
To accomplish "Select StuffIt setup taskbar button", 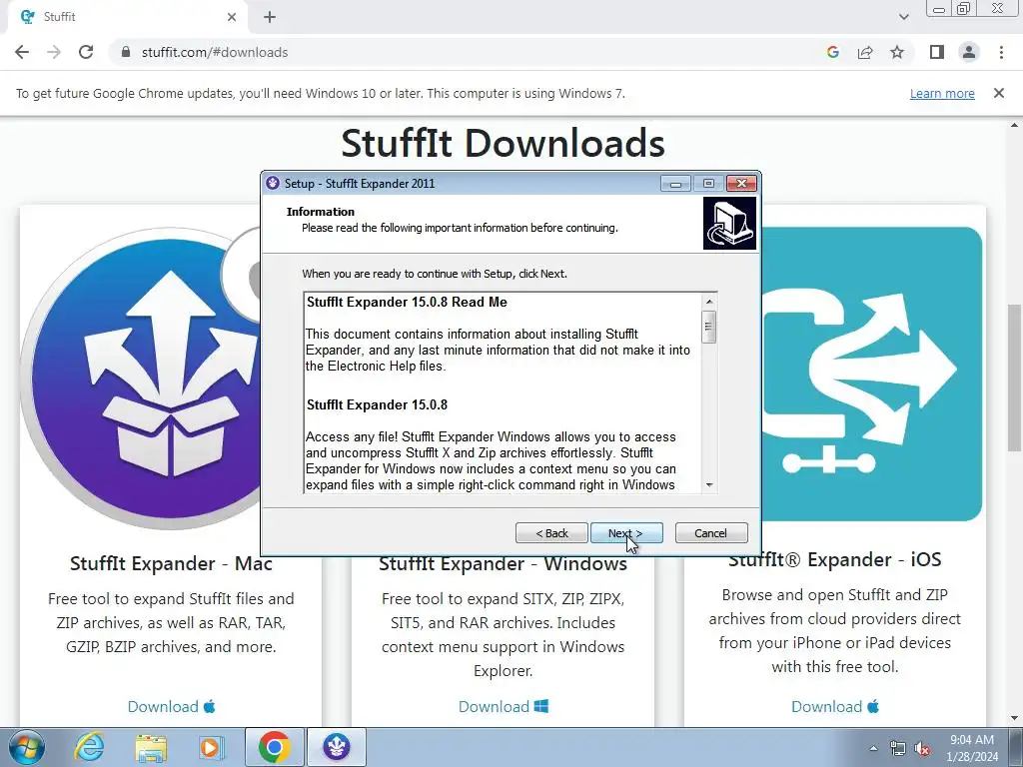I will pos(337,747).
